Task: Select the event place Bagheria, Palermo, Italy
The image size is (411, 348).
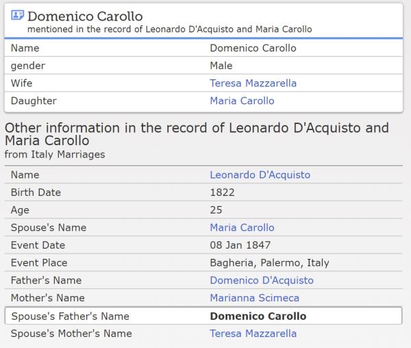Action: (269, 263)
